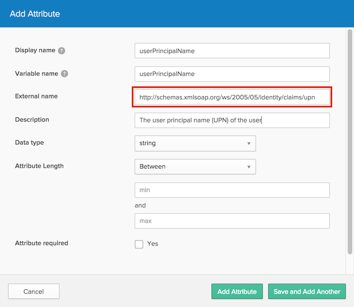Screen dimensions: 354x307
Task: Click into the Variable name field
Action: pos(232,74)
